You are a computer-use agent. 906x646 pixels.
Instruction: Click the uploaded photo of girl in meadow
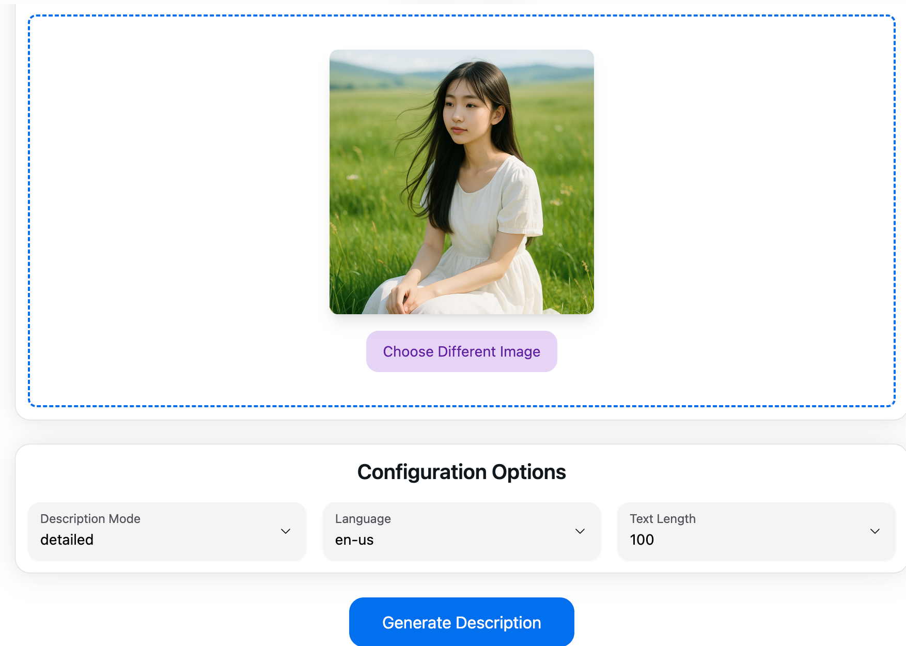coord(461,182)
